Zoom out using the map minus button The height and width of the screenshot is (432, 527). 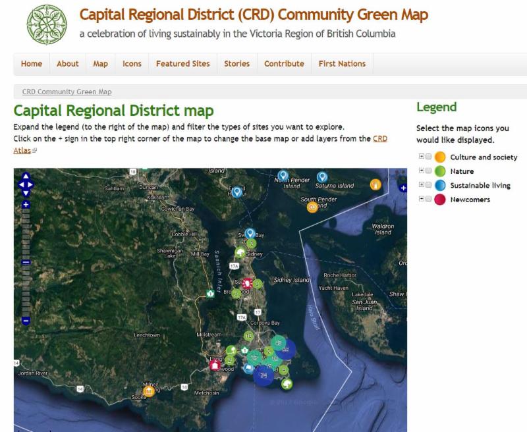coord(26,321)
